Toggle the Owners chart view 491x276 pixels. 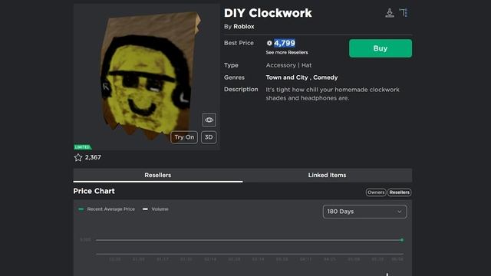click(376, 192)
